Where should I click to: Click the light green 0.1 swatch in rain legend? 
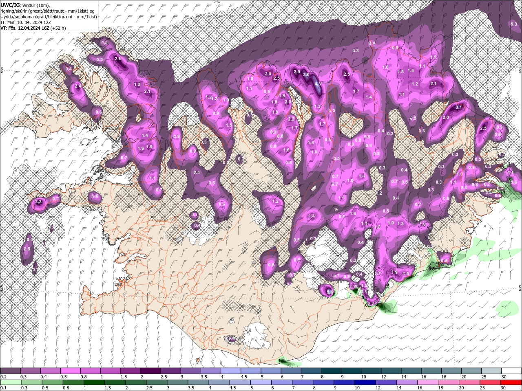click(10, 382)
